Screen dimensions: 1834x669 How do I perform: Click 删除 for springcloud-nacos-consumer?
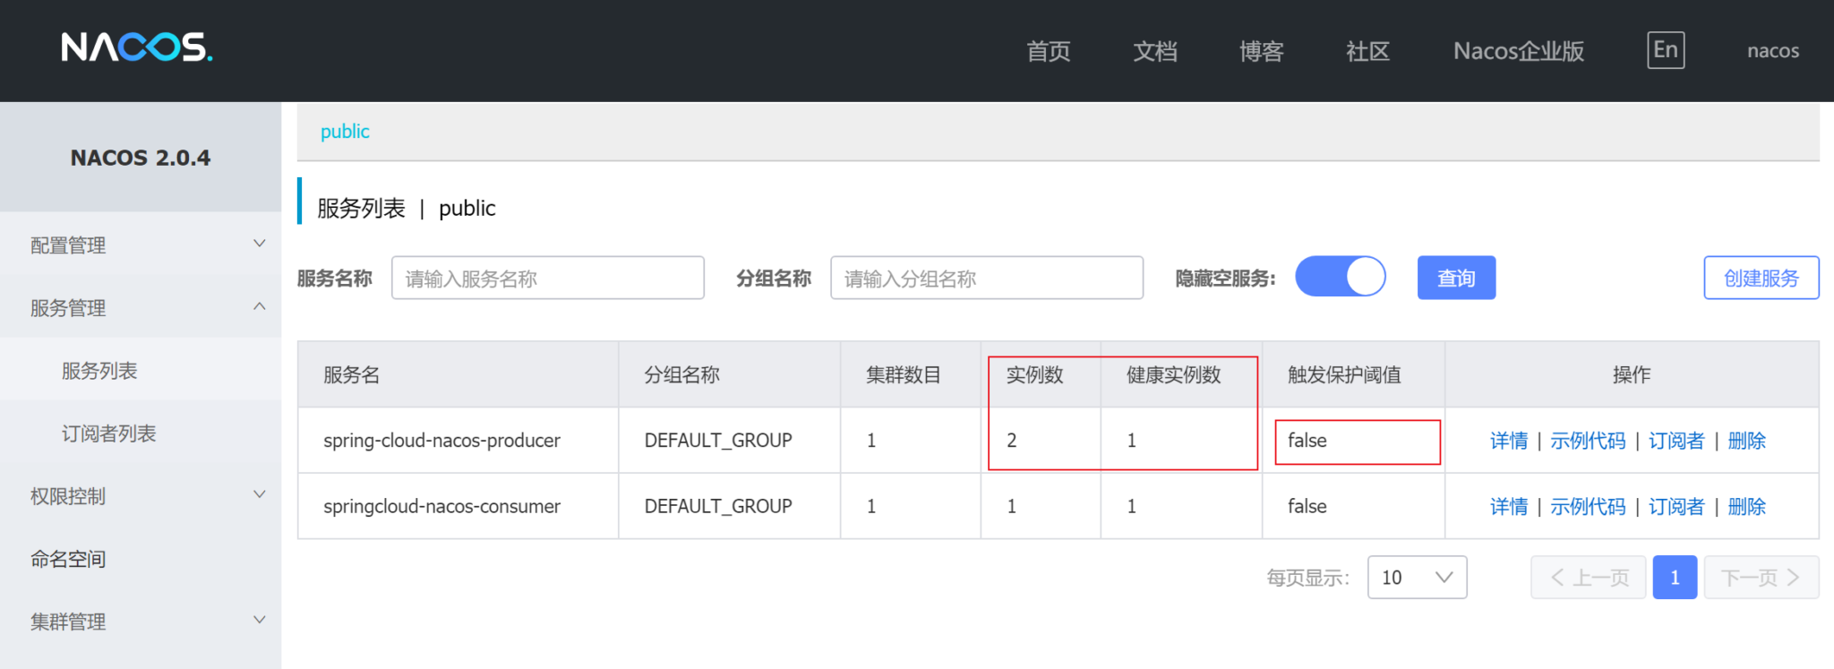click(x=1746, y=507)
